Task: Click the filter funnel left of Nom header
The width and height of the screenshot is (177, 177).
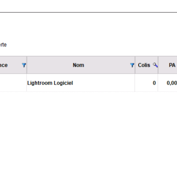Action: tap(24, 65)
